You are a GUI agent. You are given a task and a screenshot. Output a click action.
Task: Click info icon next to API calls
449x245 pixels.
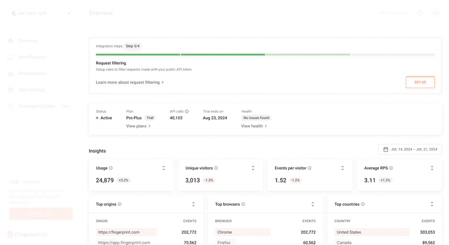(x=187, y=111)
